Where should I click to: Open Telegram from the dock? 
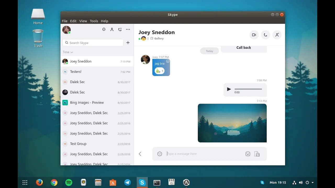(127, 183)
